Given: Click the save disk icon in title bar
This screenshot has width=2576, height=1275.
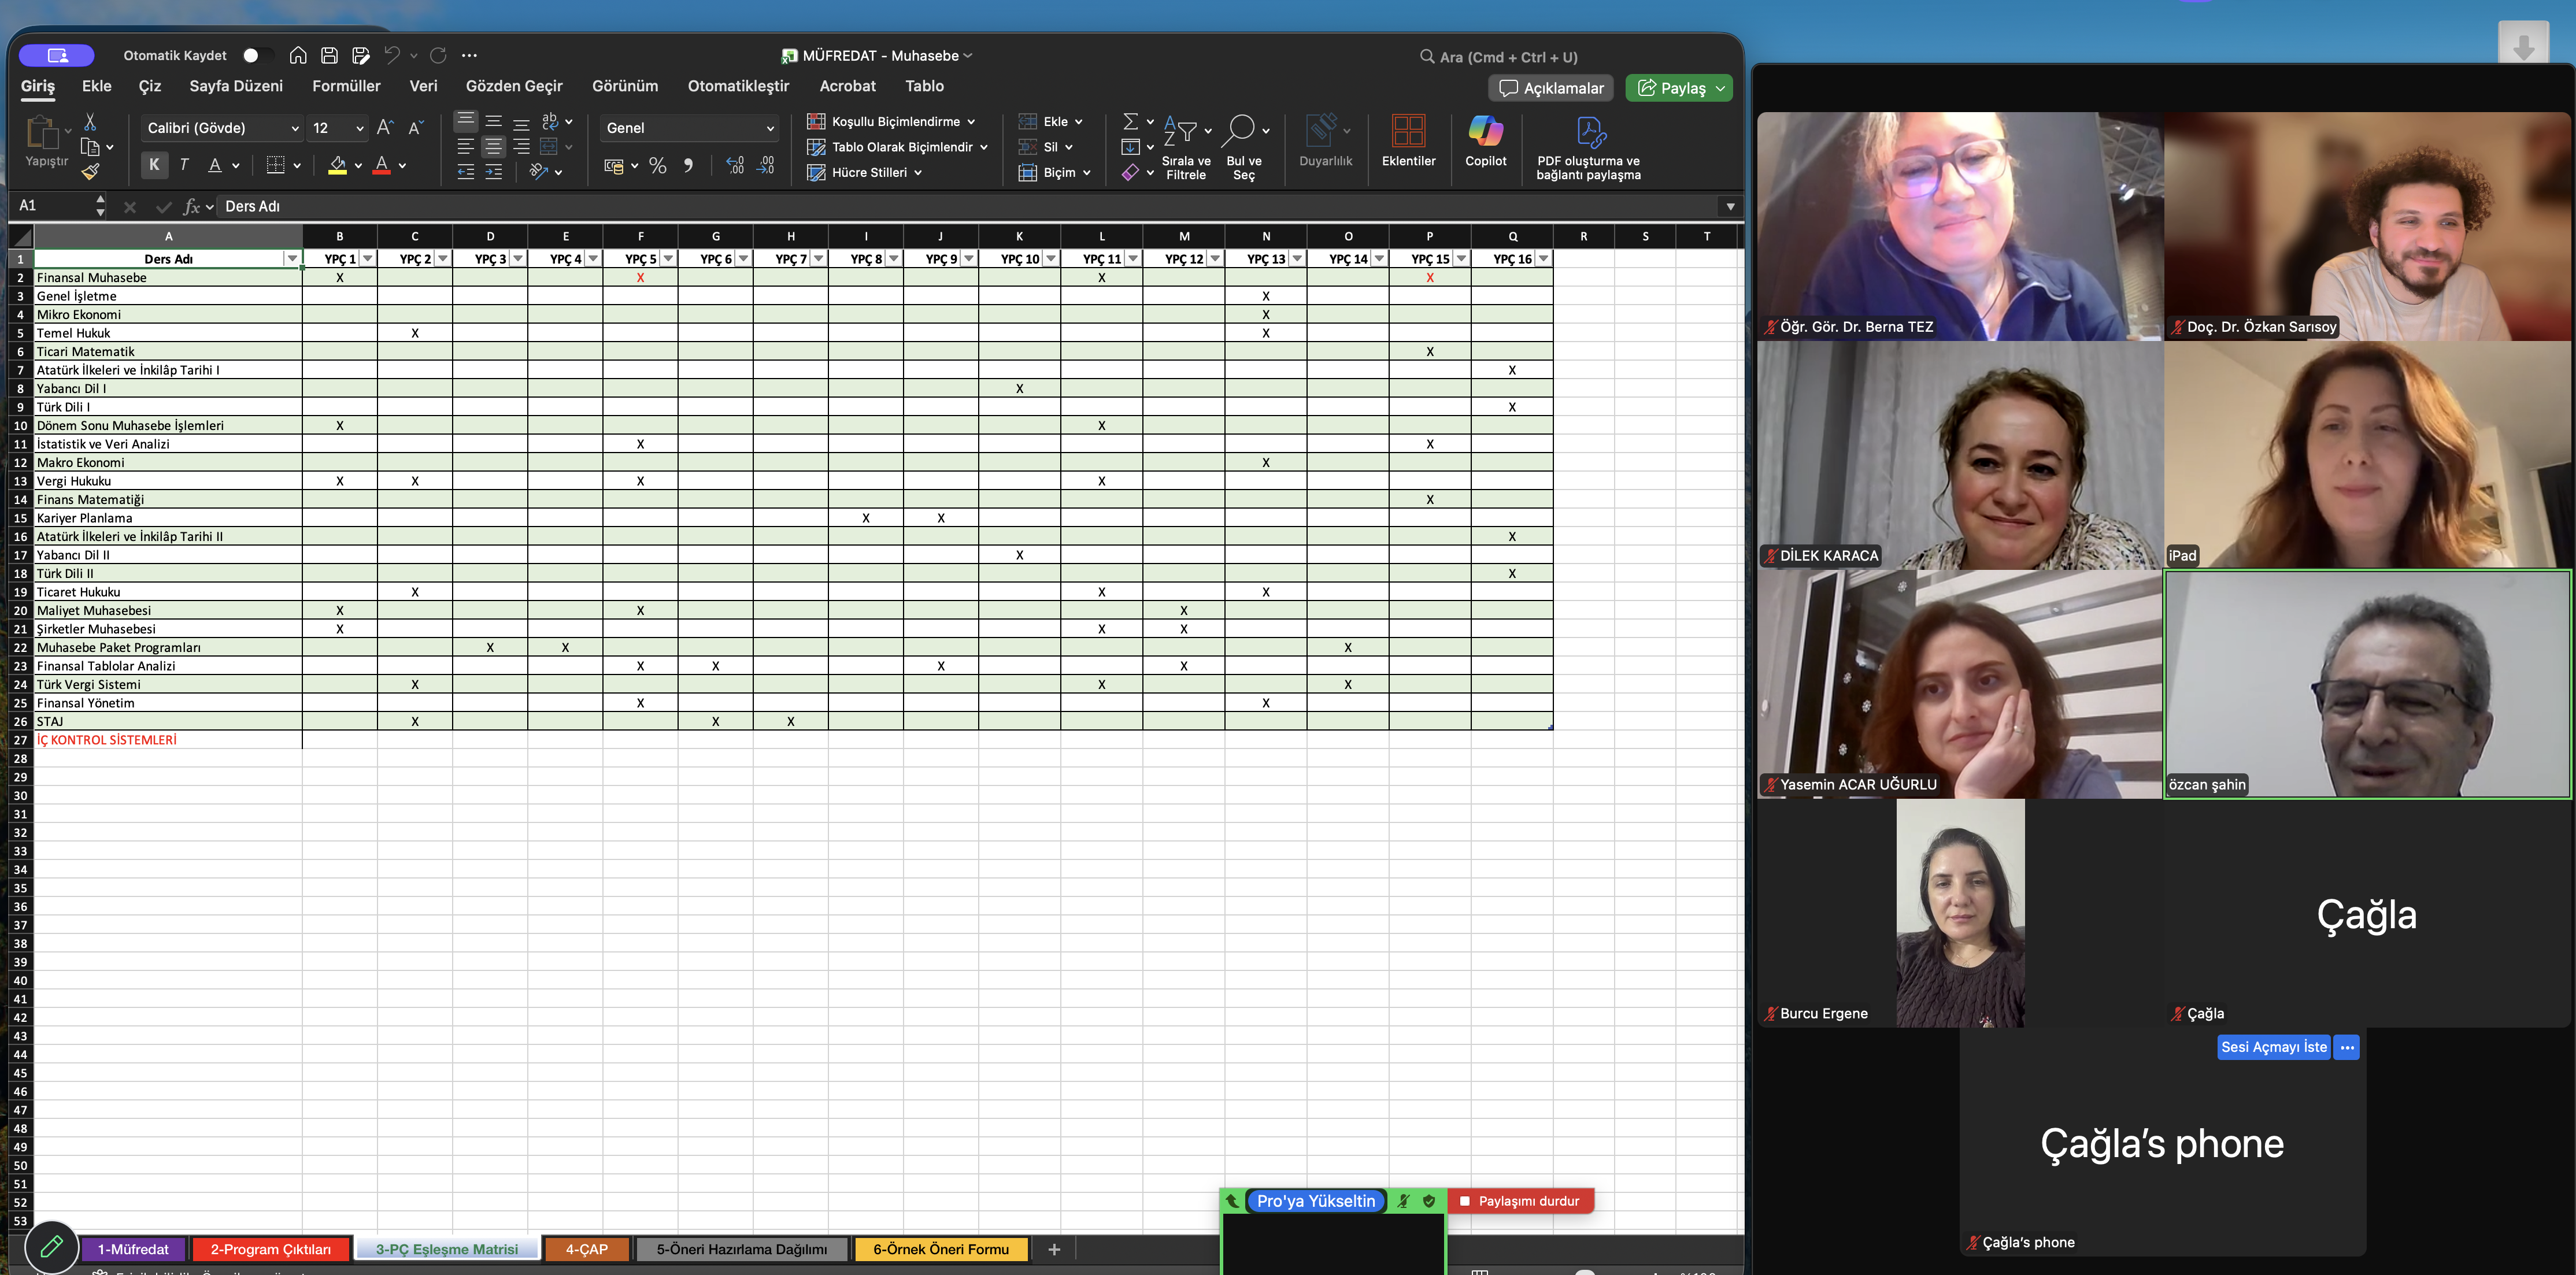Looking at the screenshot, I should (x=329, y=55).
